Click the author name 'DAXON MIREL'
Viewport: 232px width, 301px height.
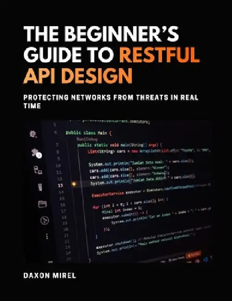(50, 276)
